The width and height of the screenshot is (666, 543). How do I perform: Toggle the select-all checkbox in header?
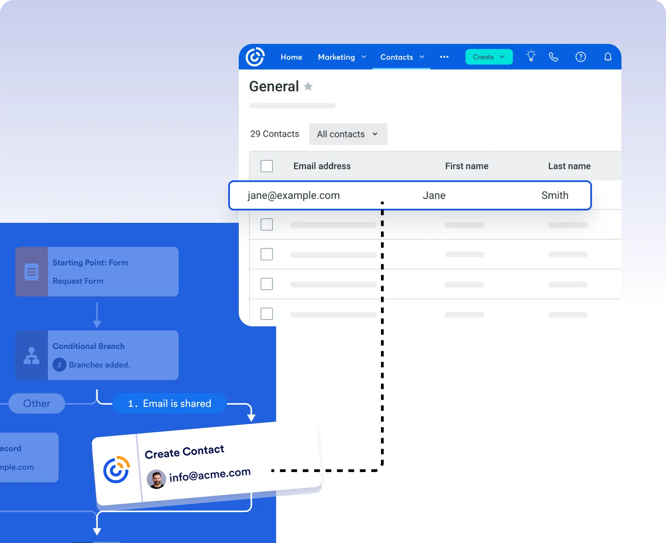[267, 166]
